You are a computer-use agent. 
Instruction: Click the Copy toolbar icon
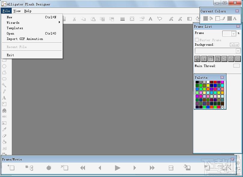[x=84, y=19]
